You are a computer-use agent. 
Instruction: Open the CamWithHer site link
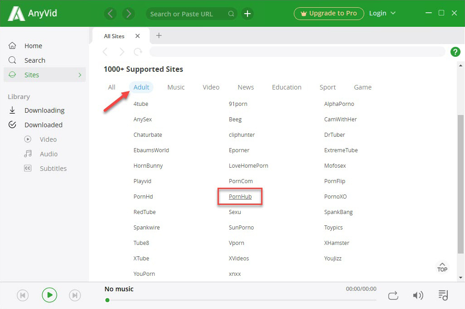click(341, 120)
